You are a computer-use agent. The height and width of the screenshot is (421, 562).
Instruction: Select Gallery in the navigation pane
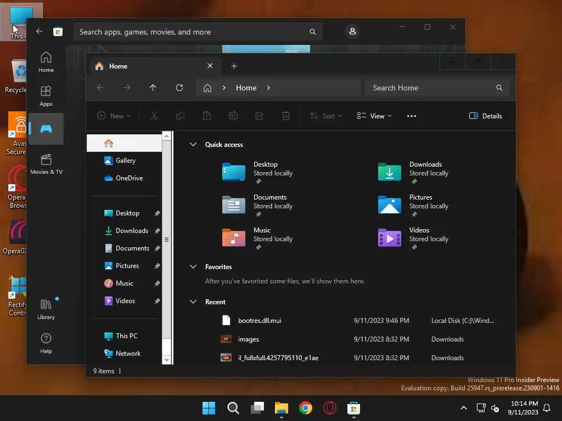tap(124, 161)
